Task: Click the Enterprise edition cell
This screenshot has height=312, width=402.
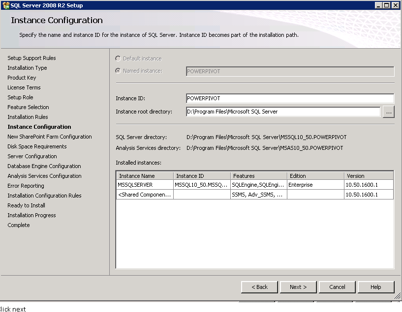Action: [x=315, y=185]
